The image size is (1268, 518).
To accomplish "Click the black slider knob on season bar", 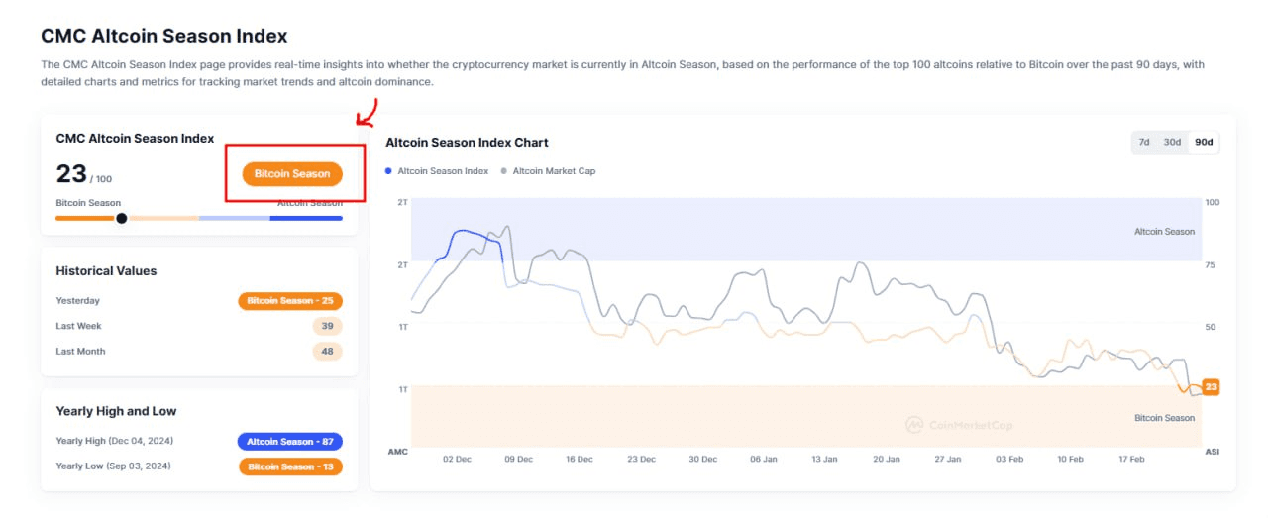I will coord(122,218).
